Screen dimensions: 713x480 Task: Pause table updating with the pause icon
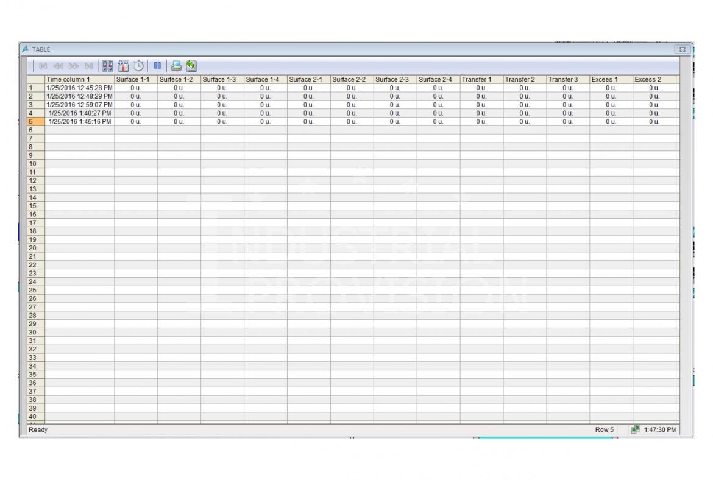pyautogui.click(x=157, y=65)
